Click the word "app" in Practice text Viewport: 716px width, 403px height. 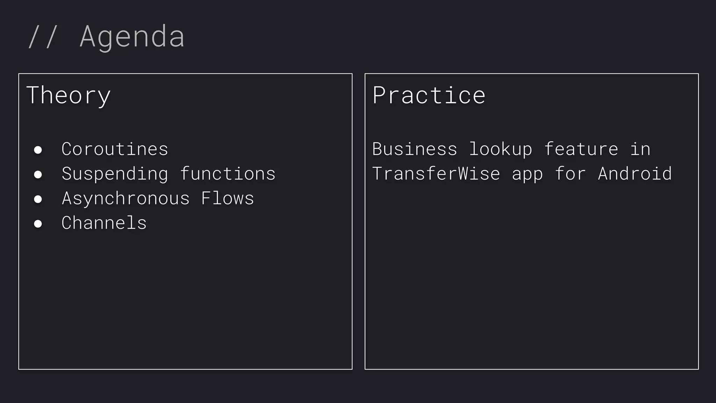coord(527,174)
